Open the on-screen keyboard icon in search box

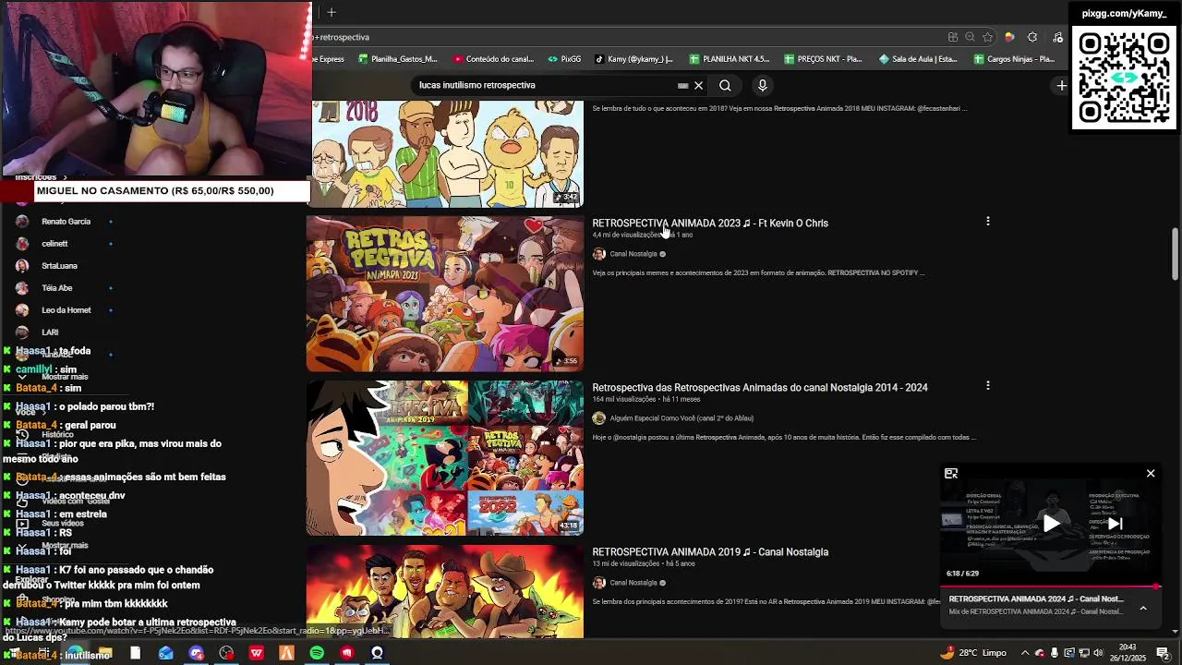click(682, 85)
